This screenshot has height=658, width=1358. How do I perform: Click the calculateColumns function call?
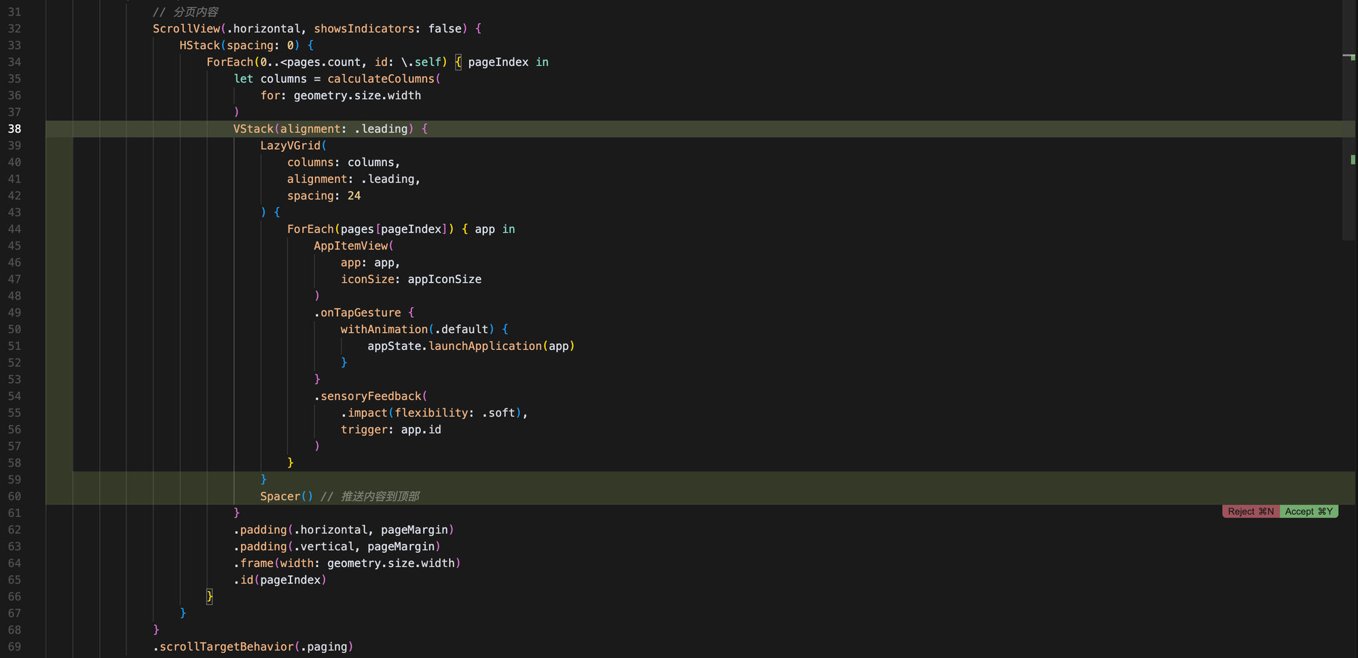[x=380, y=79]
